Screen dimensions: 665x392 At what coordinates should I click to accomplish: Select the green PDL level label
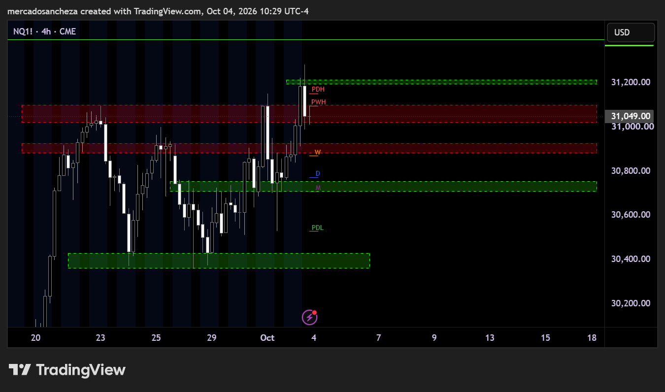pyautogui.click(x=318, y=228)
